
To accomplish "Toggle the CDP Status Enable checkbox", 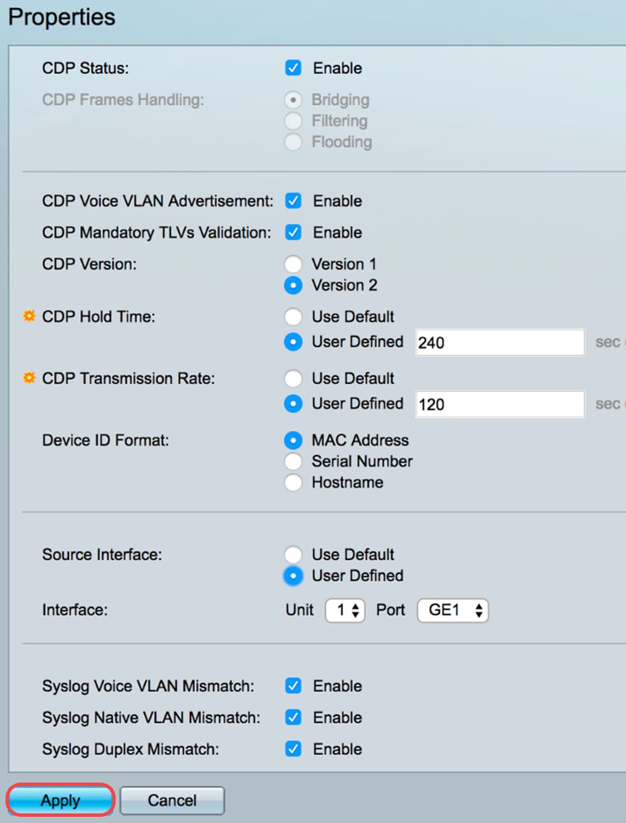I will 293,68.
